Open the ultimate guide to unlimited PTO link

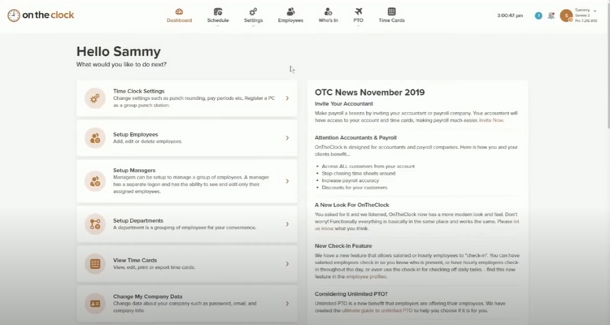pyautogui.click(x=377, y=310)
